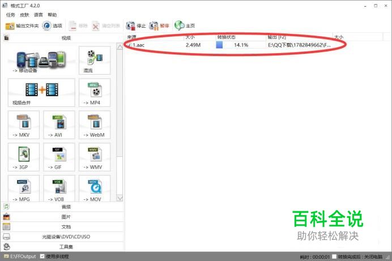Screen dimensions: 392x261
Task: Choose convert to MKV
Action: [x=24, y=125]
